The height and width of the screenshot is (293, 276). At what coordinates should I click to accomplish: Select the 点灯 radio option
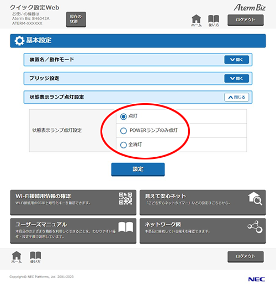pyautogui.click(x=123, y=116)
